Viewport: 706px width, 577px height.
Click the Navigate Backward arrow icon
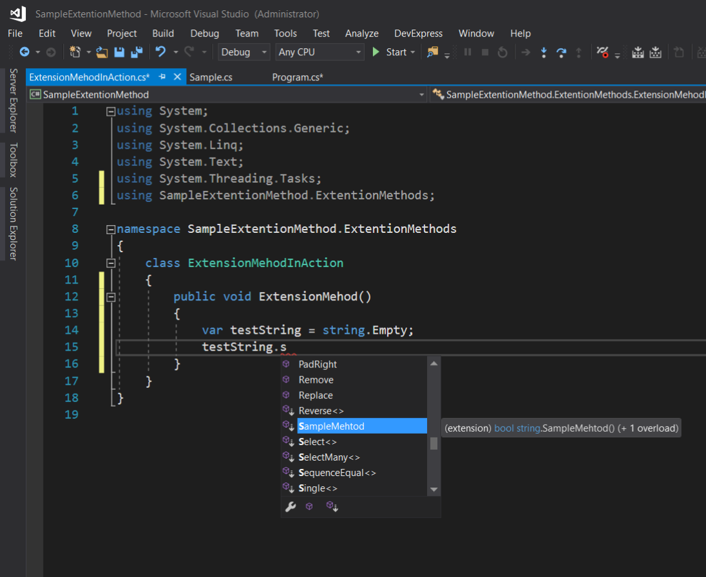[x=24, y=53]
